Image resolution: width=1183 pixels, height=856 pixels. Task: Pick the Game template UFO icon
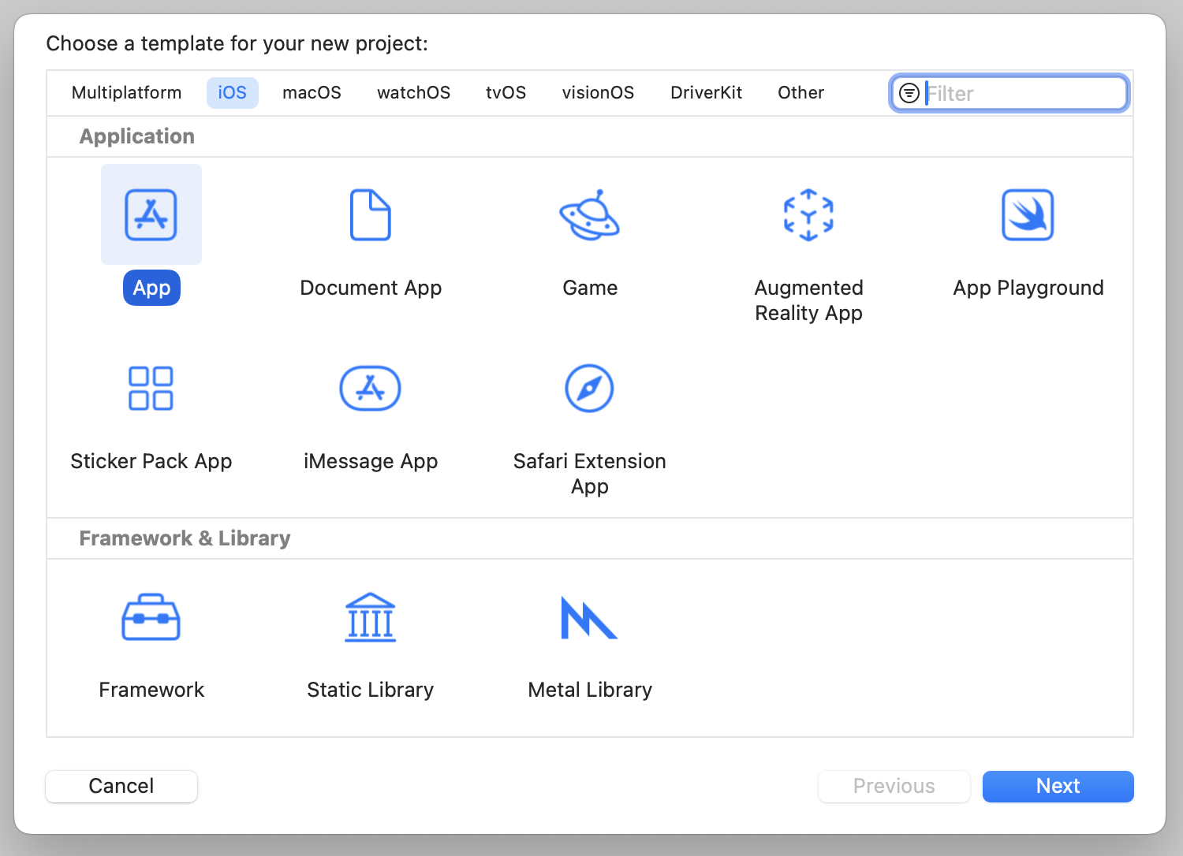tap(589, 214)
